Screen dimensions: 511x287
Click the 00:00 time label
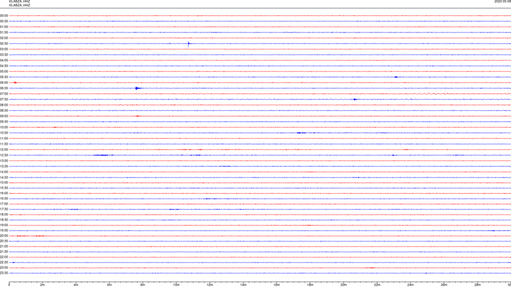tap(4, 15)
